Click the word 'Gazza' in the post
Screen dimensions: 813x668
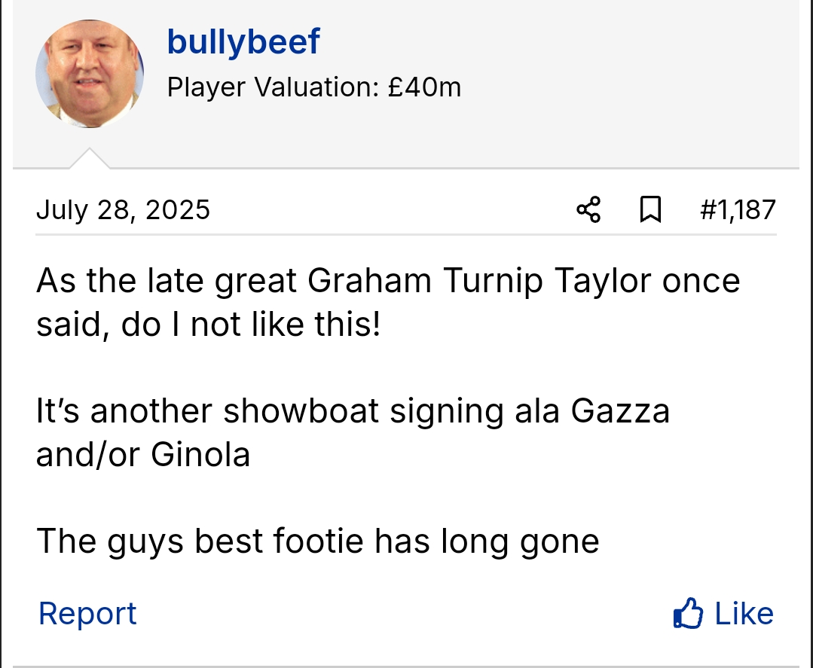pyautogui.click(x=620, y=411)
